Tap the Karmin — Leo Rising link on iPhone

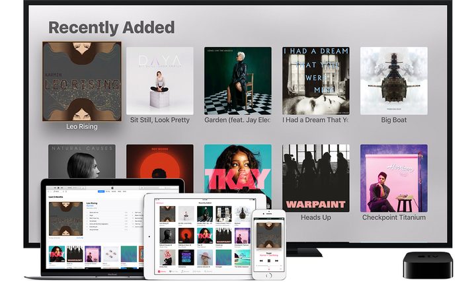pos(269,256)
